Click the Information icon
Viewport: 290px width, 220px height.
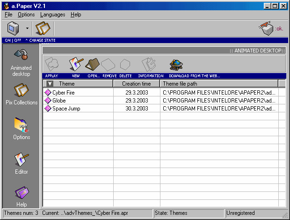point(149,65)
